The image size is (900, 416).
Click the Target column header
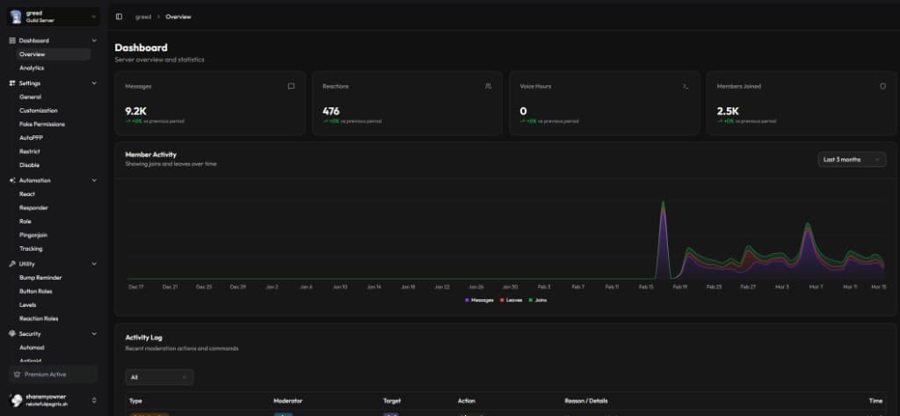pyautogui.click(x=392, y=401)
